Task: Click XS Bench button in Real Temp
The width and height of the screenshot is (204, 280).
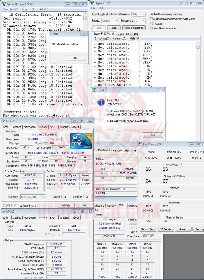Action: tap(165, 229)
